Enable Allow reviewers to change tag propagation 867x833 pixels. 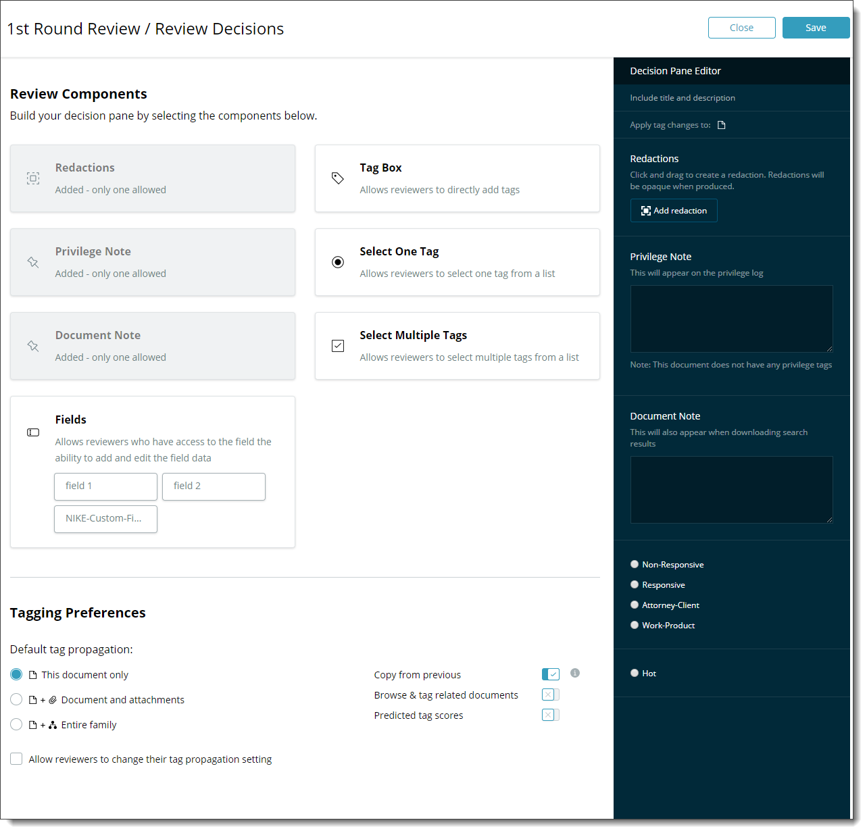(16, 759)
